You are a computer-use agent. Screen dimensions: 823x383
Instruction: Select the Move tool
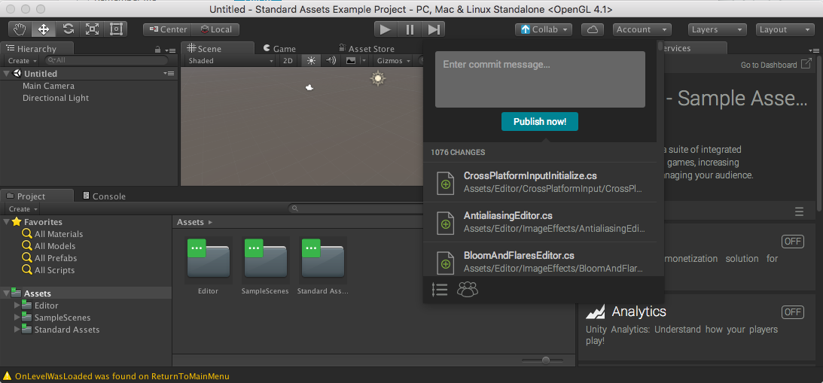click(x=44, y=29)
